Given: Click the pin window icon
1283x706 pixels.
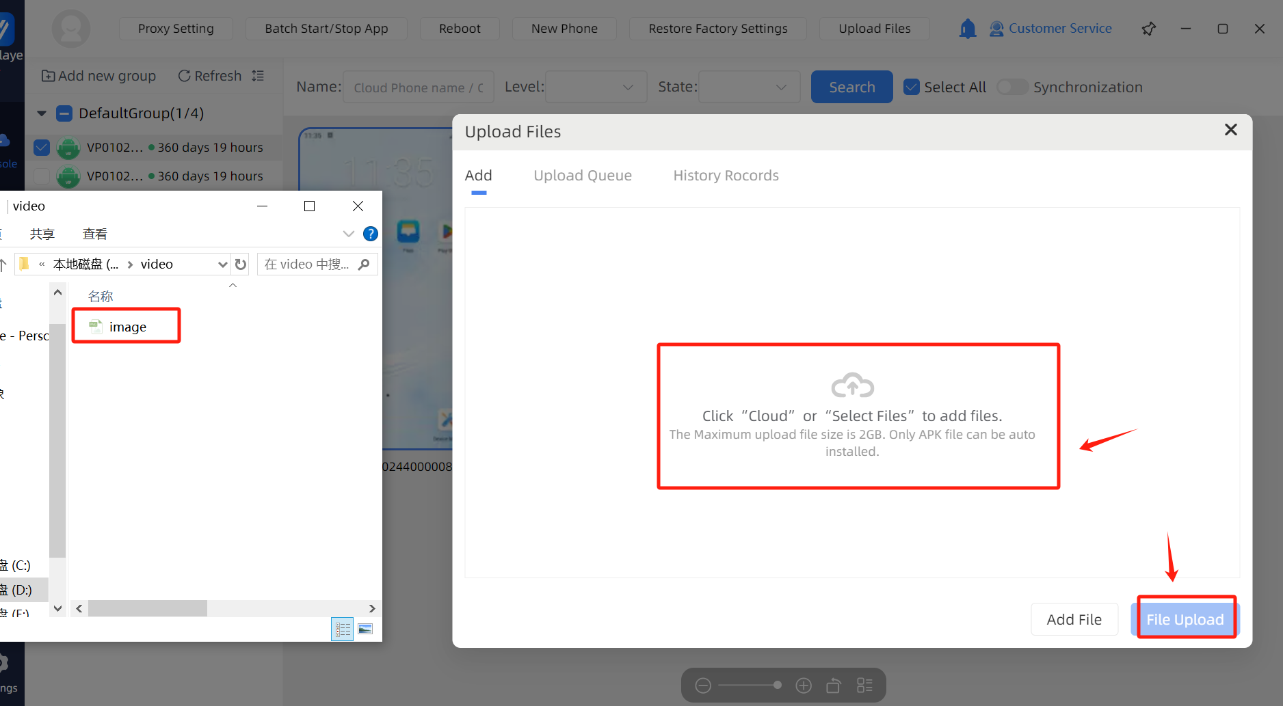Looking at the screenshot, I should pyautogui.click(x=1149, y=29).
